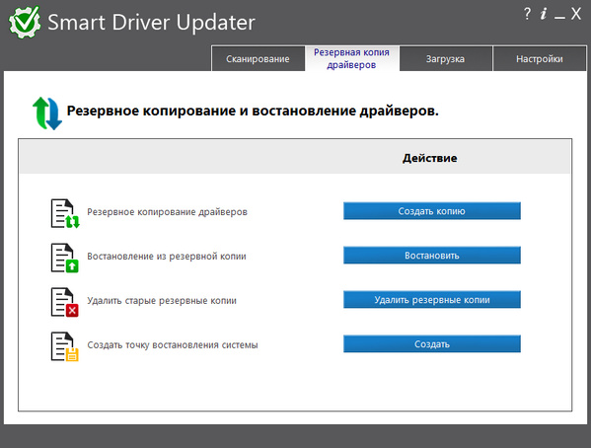Select the Резервная копия драйверов tab
Screen dimensions: 591x448
pyautogui.click(x=351, y=58)
